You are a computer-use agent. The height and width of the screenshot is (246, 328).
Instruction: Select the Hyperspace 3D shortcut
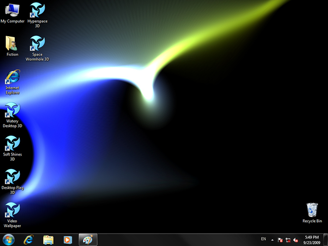click(37, 15)
